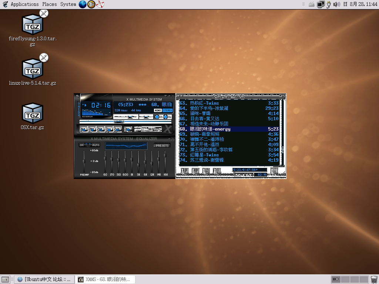The height and width of the screenshot is (284, 379).
Task: Launch the mail client panel icon
Action: coord(91,4)
